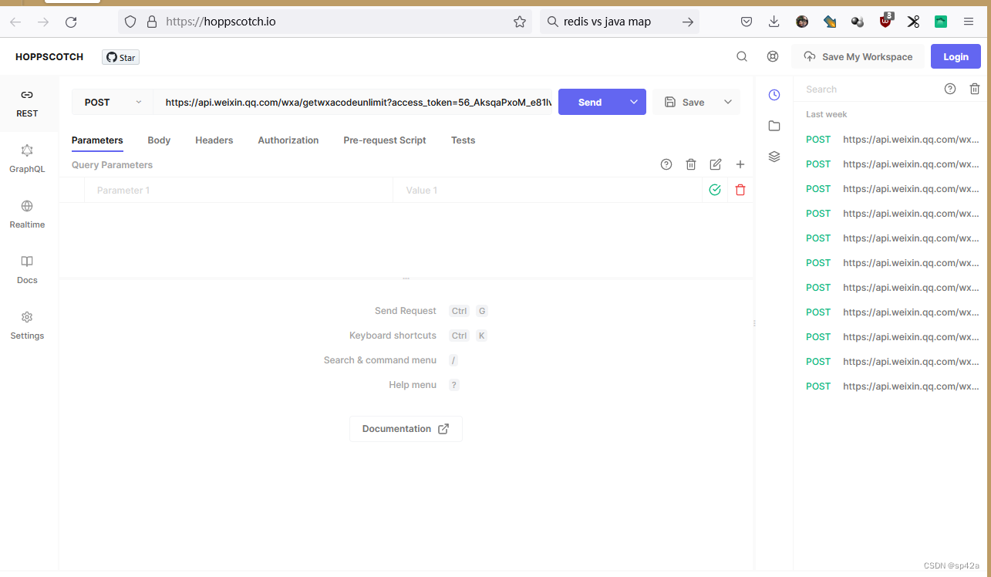Open Hoppscotch Settings in sidebar
The height and width of the screenshot is (577, 991).
click(x=27, y=326)
